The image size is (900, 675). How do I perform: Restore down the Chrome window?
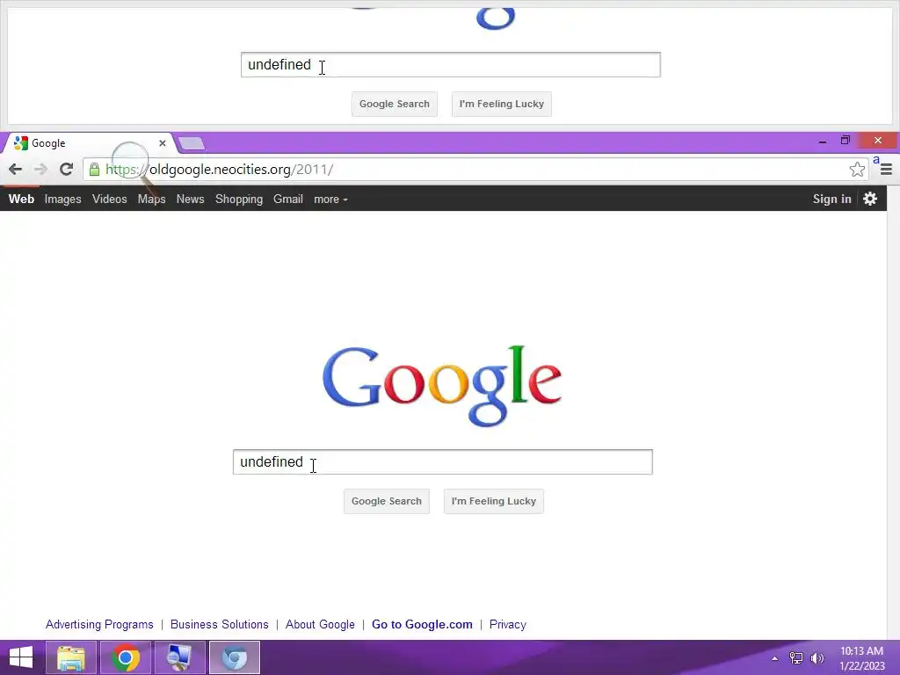click(845, 141)
